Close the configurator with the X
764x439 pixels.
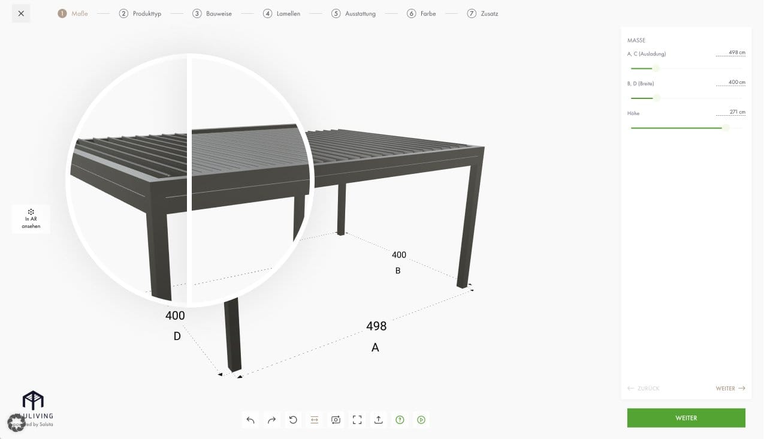(21, 13)
